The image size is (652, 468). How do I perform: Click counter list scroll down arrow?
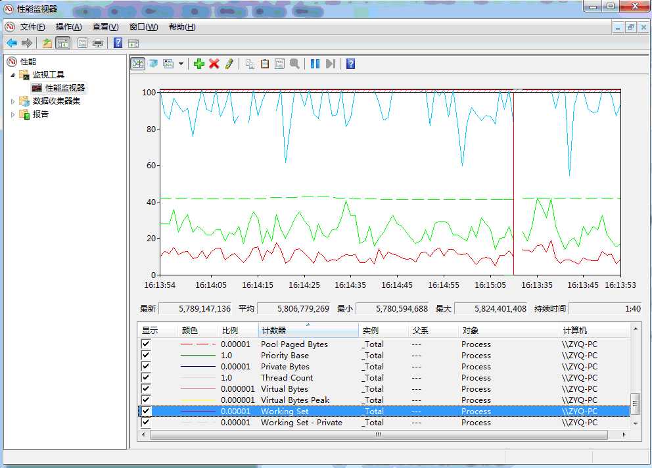click(636, 423)
